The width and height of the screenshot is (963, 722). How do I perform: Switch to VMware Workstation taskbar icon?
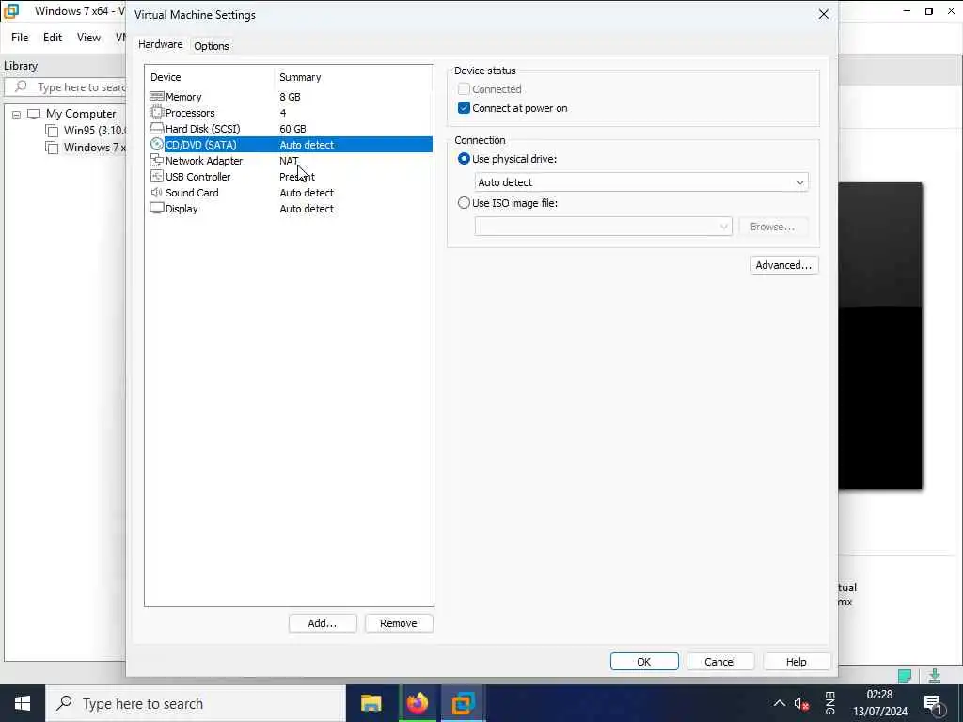[463, 703]
